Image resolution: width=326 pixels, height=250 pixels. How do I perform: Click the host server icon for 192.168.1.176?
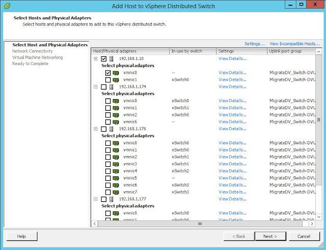[112, 129]
